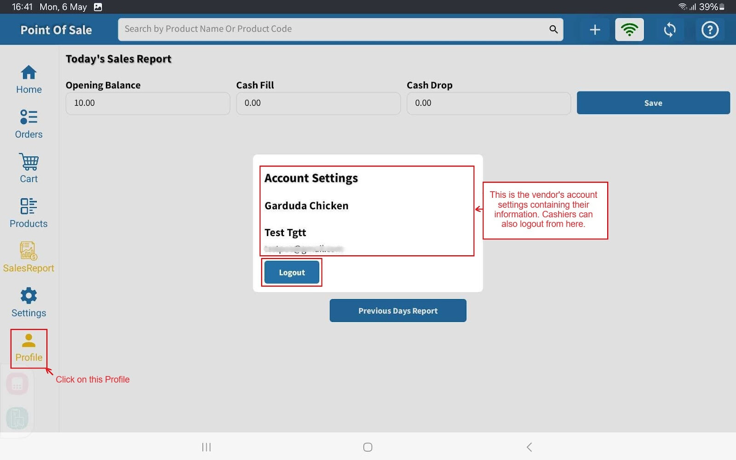The height and width of the screenshot is (460, 736).
Task: Tap the Android back navigation button
Action: click(529, 447)
